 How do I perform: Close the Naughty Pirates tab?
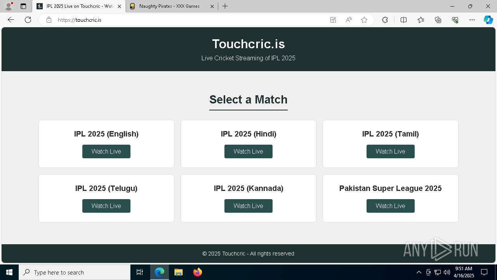point(212,6)
